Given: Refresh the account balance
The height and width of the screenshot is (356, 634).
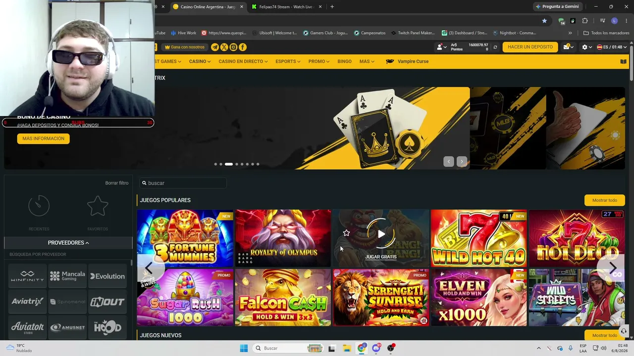Looking at the screenshot, I should click(x=495, y=47).
